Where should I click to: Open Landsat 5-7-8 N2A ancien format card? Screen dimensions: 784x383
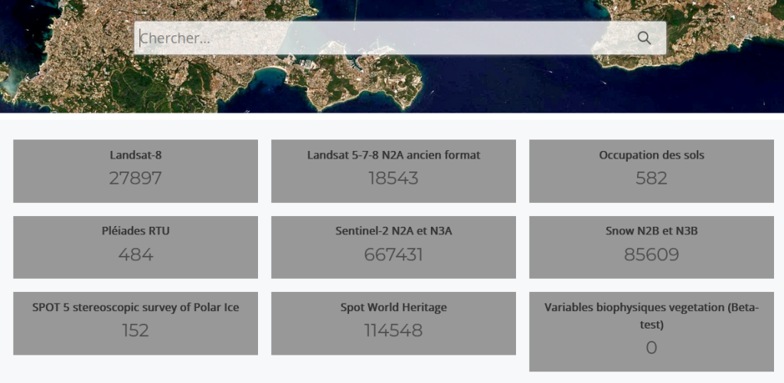pyautogui.click(x=394, y=171)
